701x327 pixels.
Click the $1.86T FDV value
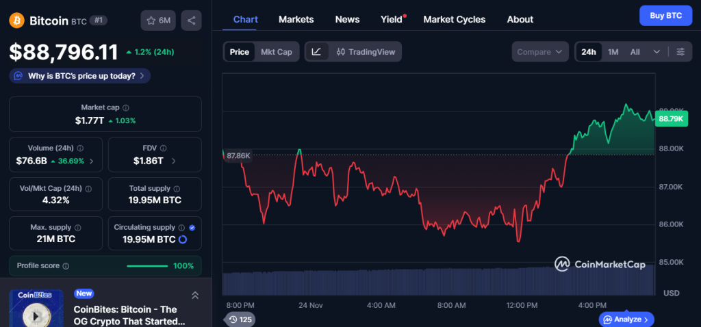pyautogui.click(x=148, y=161)
